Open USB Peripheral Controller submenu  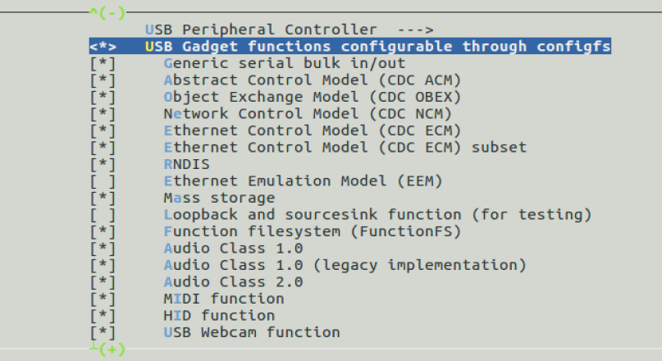(x=290, y=30)
